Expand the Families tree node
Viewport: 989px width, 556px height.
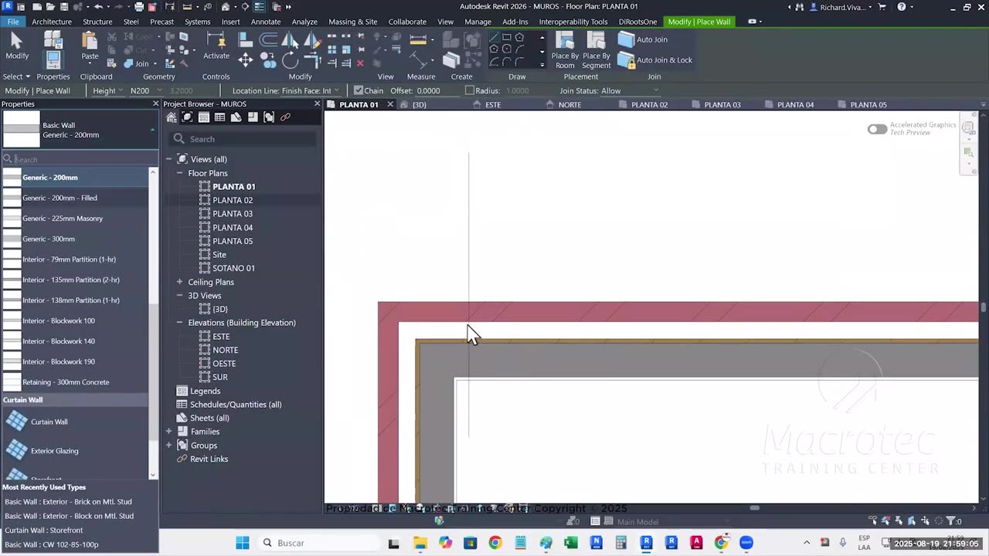click(x=168, y=432)
